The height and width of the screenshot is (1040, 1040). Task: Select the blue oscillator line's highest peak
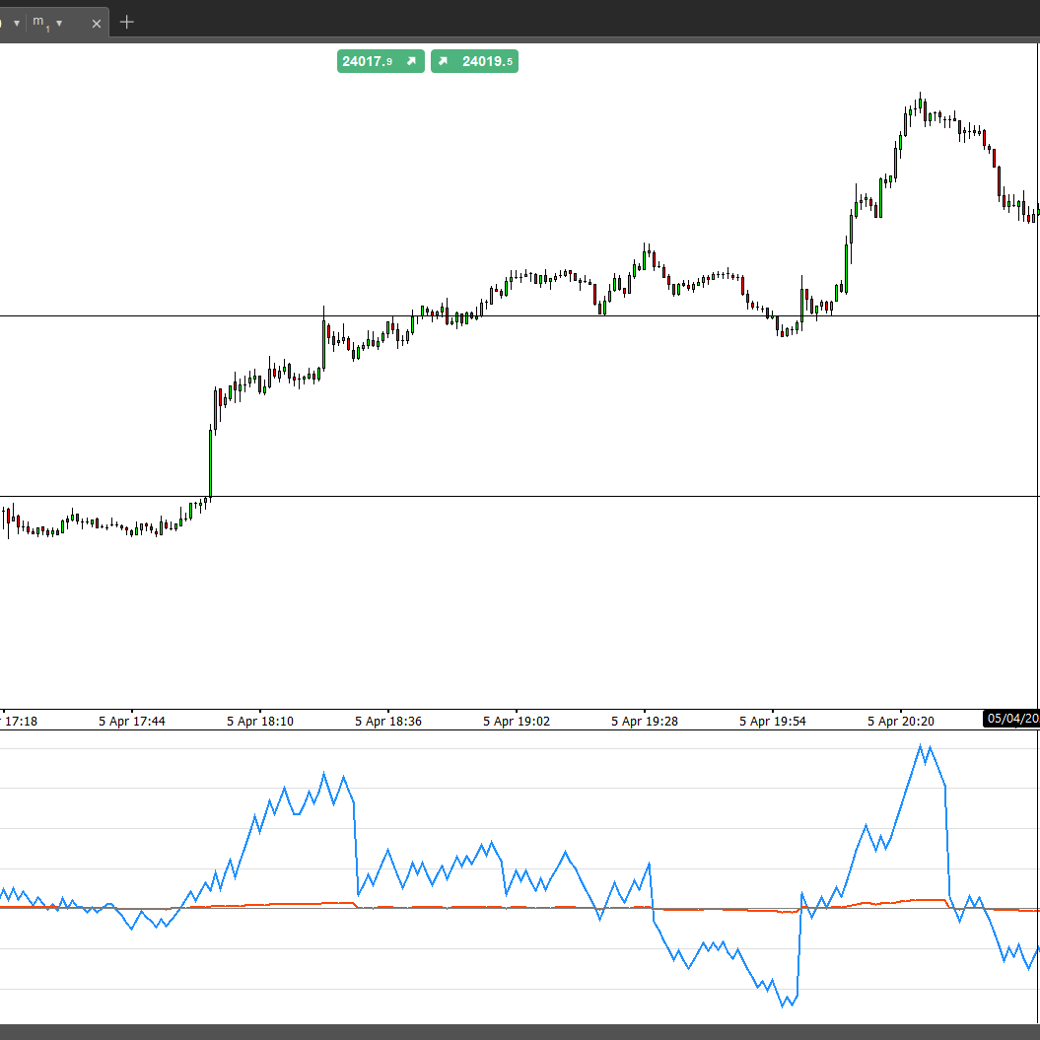click(922, 746)
